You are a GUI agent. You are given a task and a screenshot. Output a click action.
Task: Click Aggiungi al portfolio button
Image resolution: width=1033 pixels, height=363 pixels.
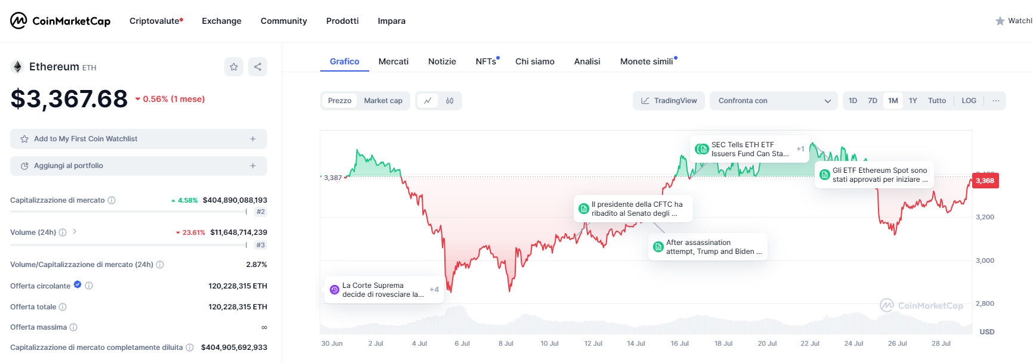pos(138,166)
